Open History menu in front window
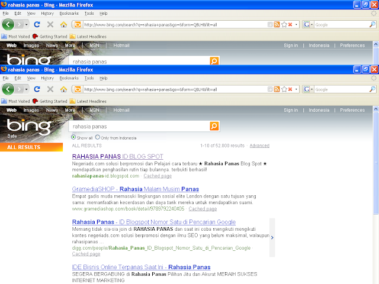This screenshot has width=379, height=284. [x=47, y=78]
